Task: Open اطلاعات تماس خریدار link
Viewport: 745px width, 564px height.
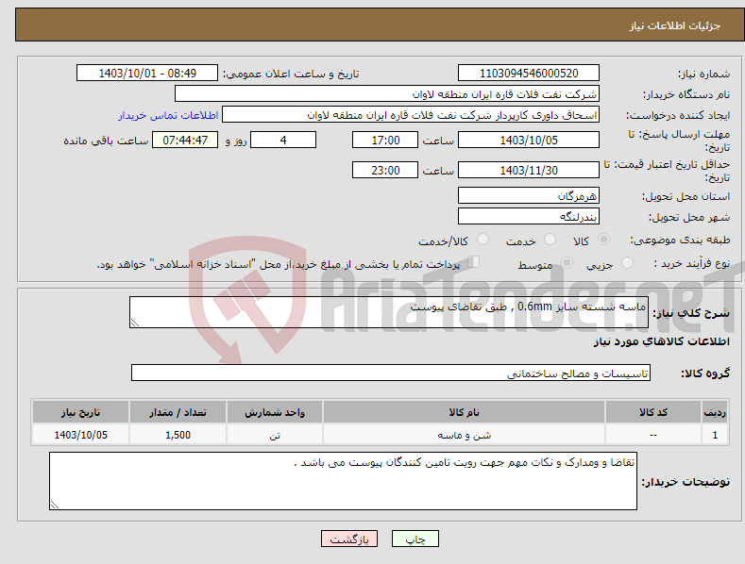Action: (168, 115)
